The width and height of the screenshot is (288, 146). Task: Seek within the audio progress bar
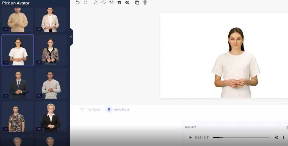tap(241, 137)
